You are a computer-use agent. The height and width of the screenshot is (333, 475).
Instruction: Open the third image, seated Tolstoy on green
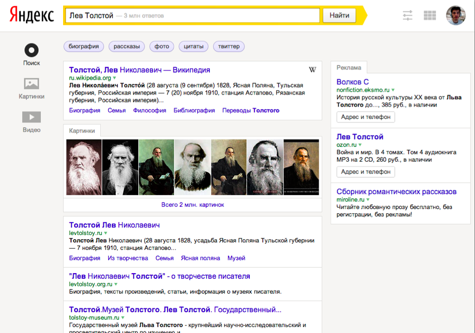pos(156,167)
